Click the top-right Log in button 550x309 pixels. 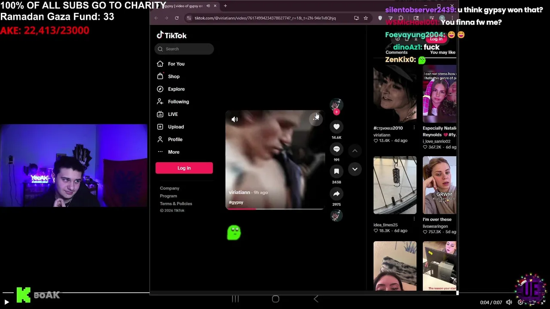(436, 39)
